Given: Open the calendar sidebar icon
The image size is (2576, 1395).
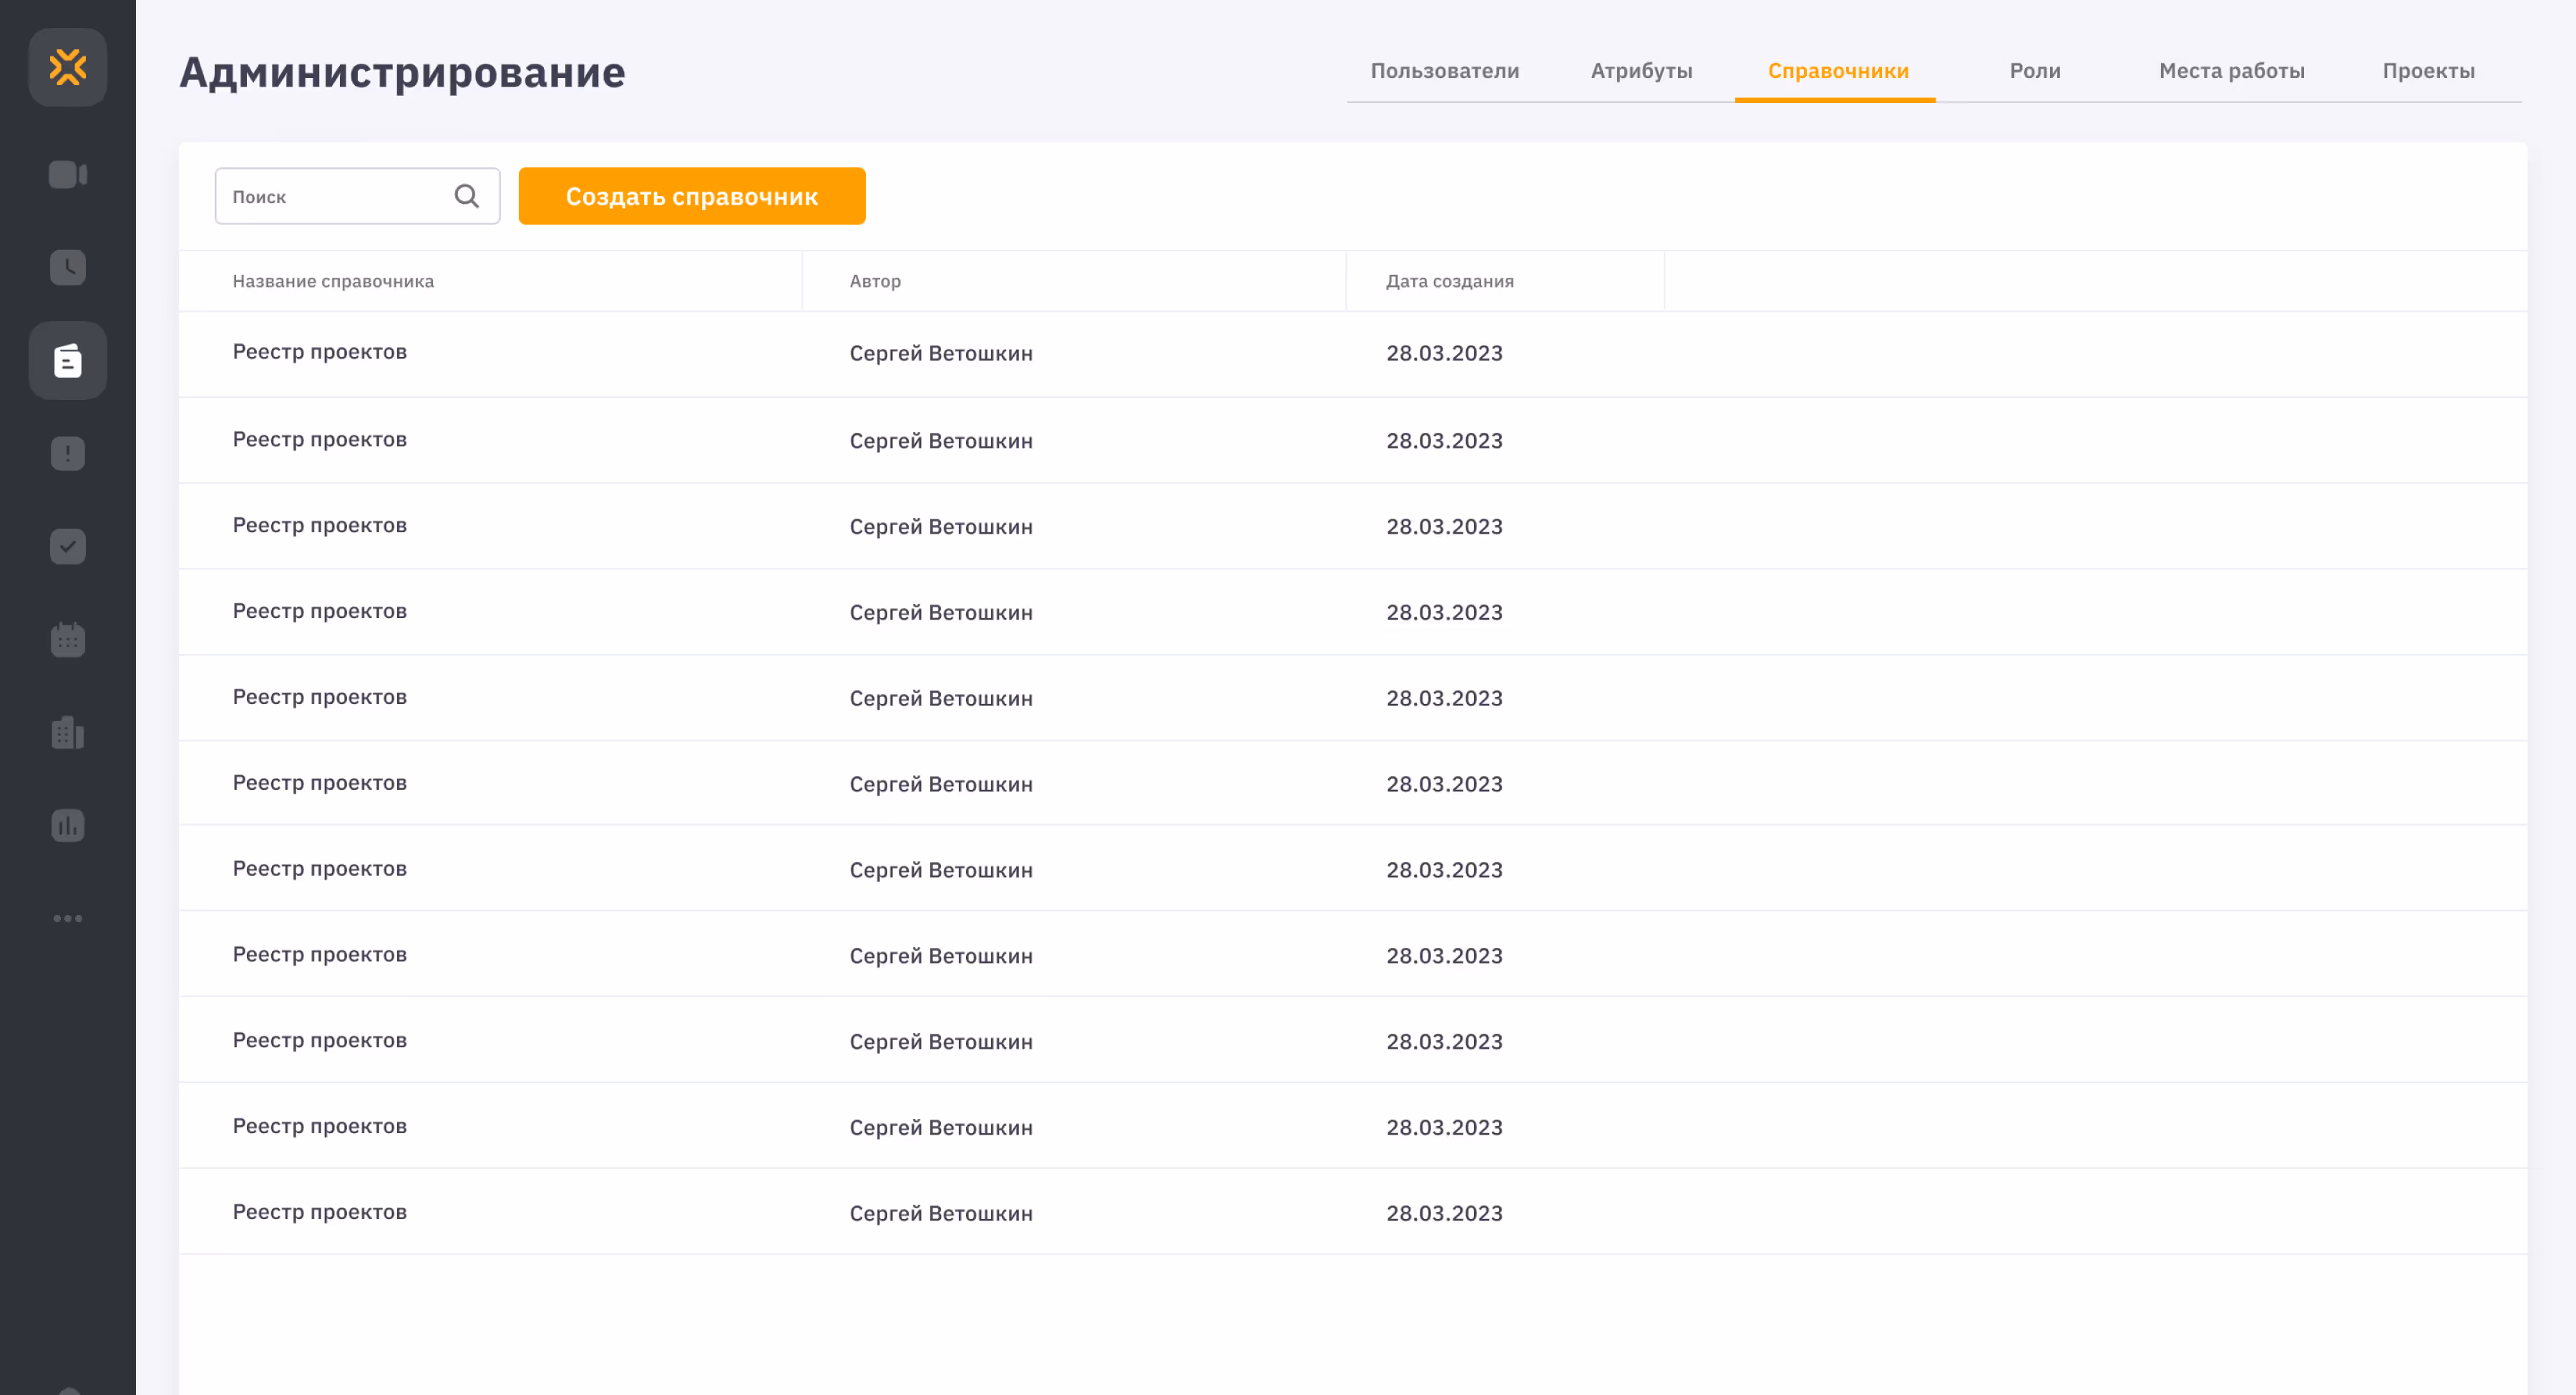Looking at the screenshot, I should 67,639.
